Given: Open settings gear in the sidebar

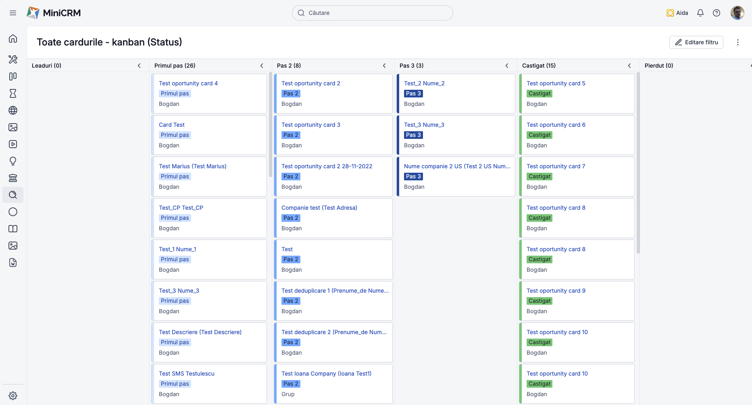Looking at the screenshot, I should tap(13, 396).
